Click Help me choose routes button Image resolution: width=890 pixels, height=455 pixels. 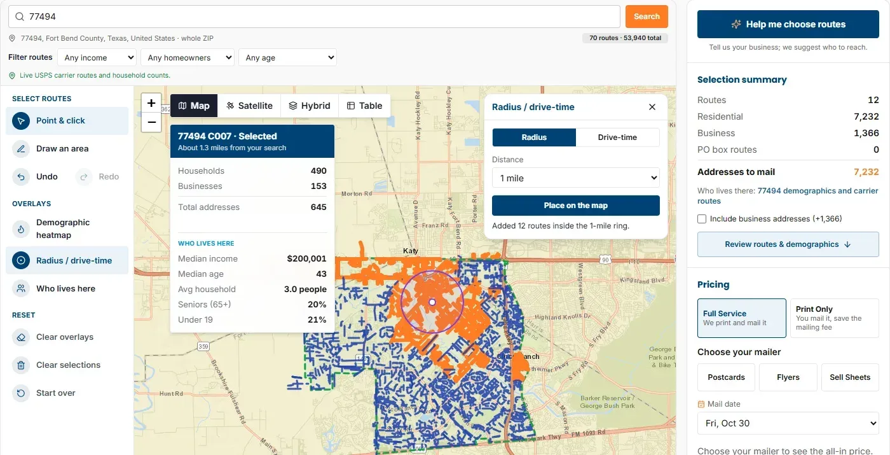[788, 24]
